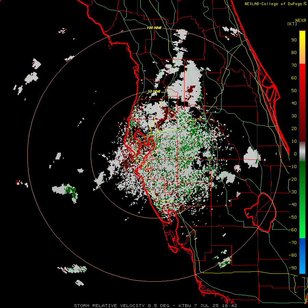Click the NEXLAB-College of DuPage credit text
This screenshot has width=308, height=308.
coord(274,4)
